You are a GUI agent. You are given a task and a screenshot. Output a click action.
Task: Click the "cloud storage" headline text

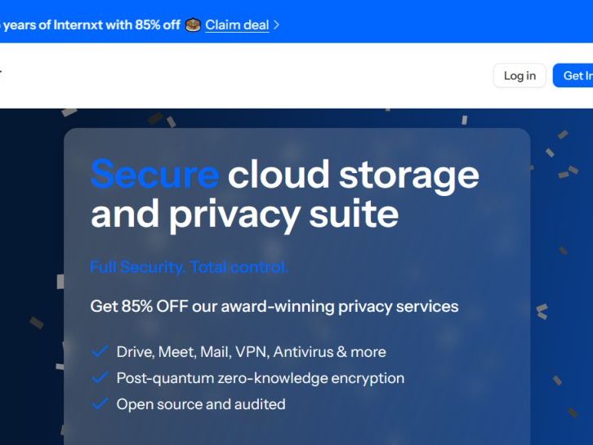353,174
